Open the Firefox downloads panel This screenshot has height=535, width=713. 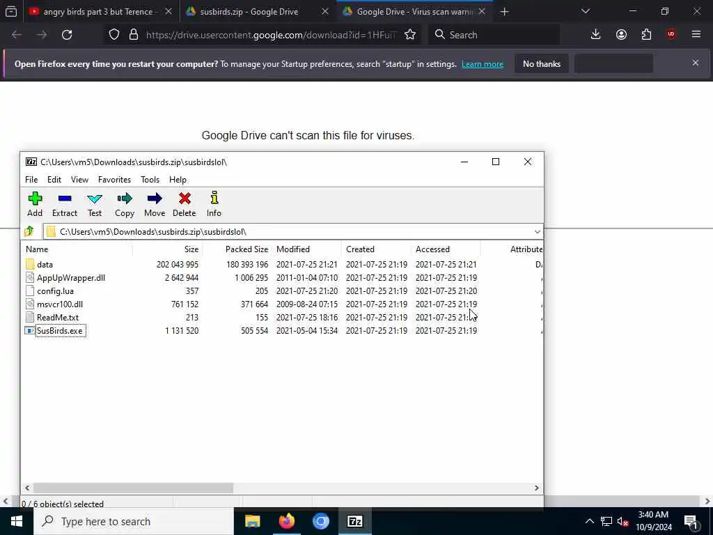pyautogui.click(x=596, y=35)
